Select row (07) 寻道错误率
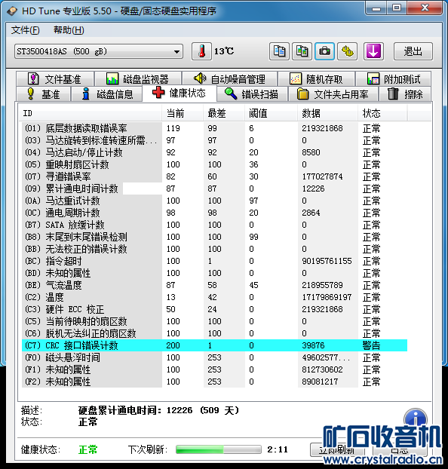Screen dimensions: 448x469 (x=214, y=176)
